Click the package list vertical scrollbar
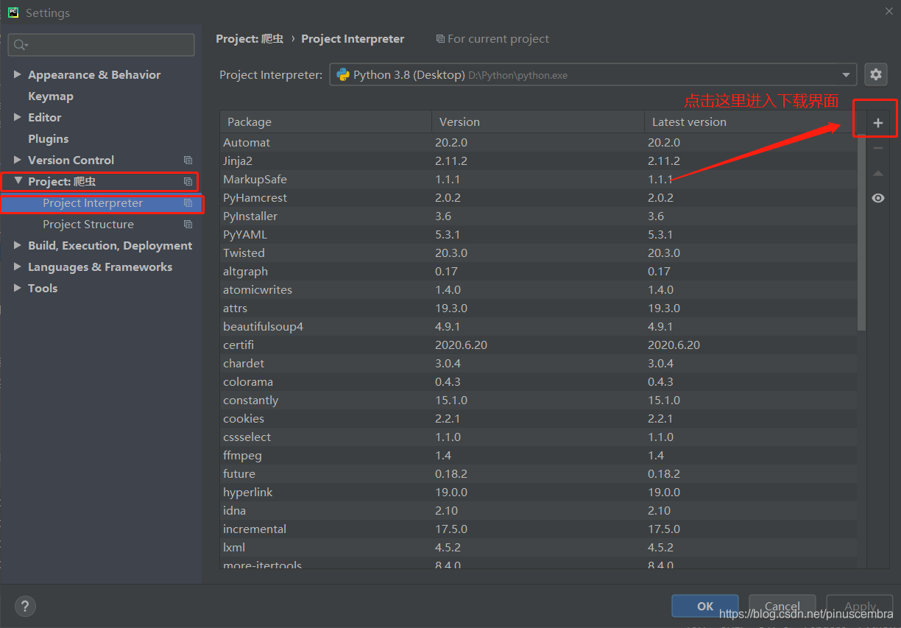 (x=862, y=232)
